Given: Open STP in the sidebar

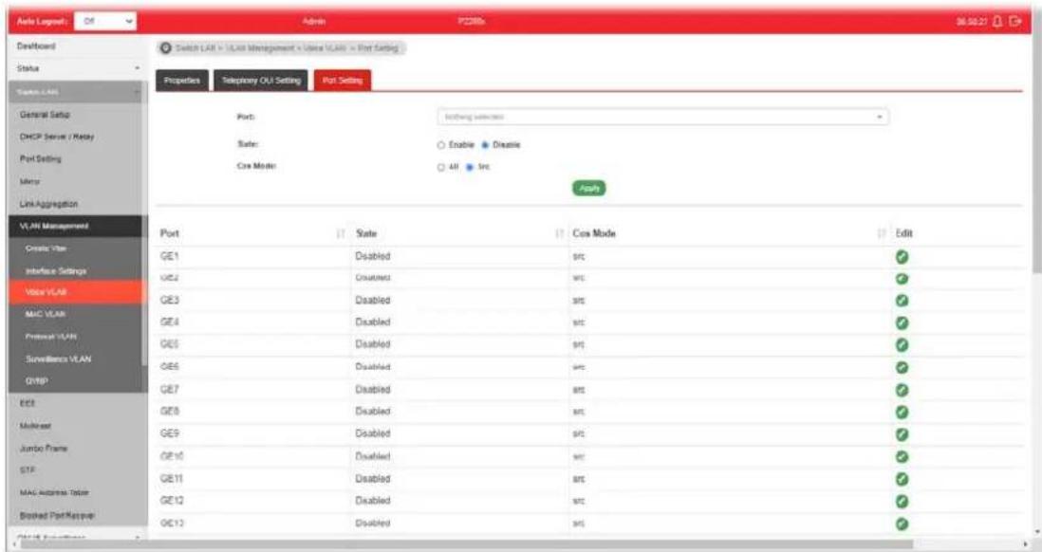Looking at the screenshot, I should click(28, 470).
